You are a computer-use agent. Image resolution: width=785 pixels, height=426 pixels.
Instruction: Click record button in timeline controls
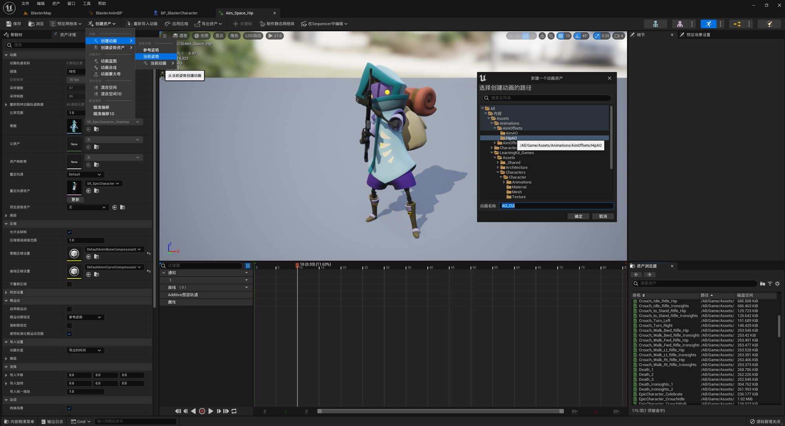point(202,411)
